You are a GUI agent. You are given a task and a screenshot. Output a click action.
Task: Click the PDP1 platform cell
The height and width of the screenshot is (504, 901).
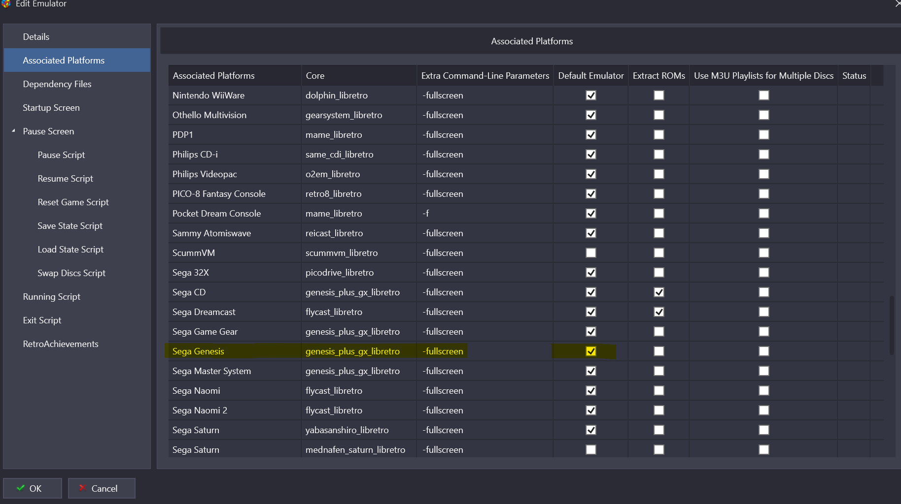point(235,135)
